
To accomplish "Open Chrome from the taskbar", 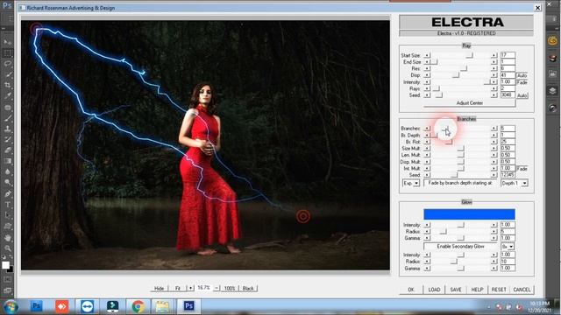I will (138, 306).
